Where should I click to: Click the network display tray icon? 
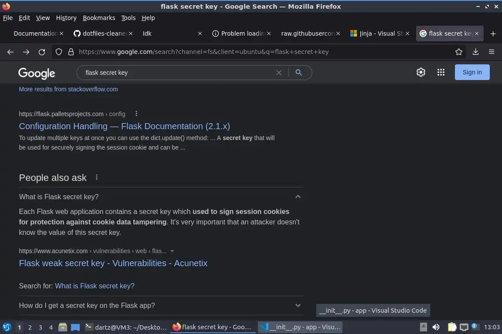(464, 327)
